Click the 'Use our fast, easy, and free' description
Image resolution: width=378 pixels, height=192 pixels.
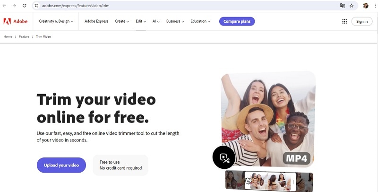pos(108,137)
